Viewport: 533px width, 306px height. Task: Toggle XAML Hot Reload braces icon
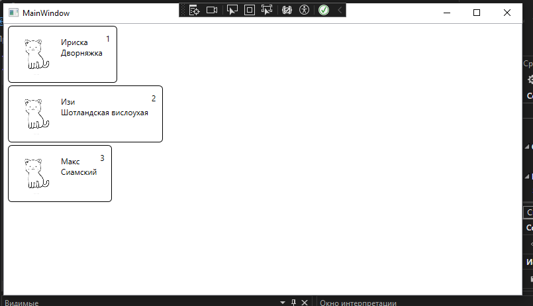(x=287, y=10)
